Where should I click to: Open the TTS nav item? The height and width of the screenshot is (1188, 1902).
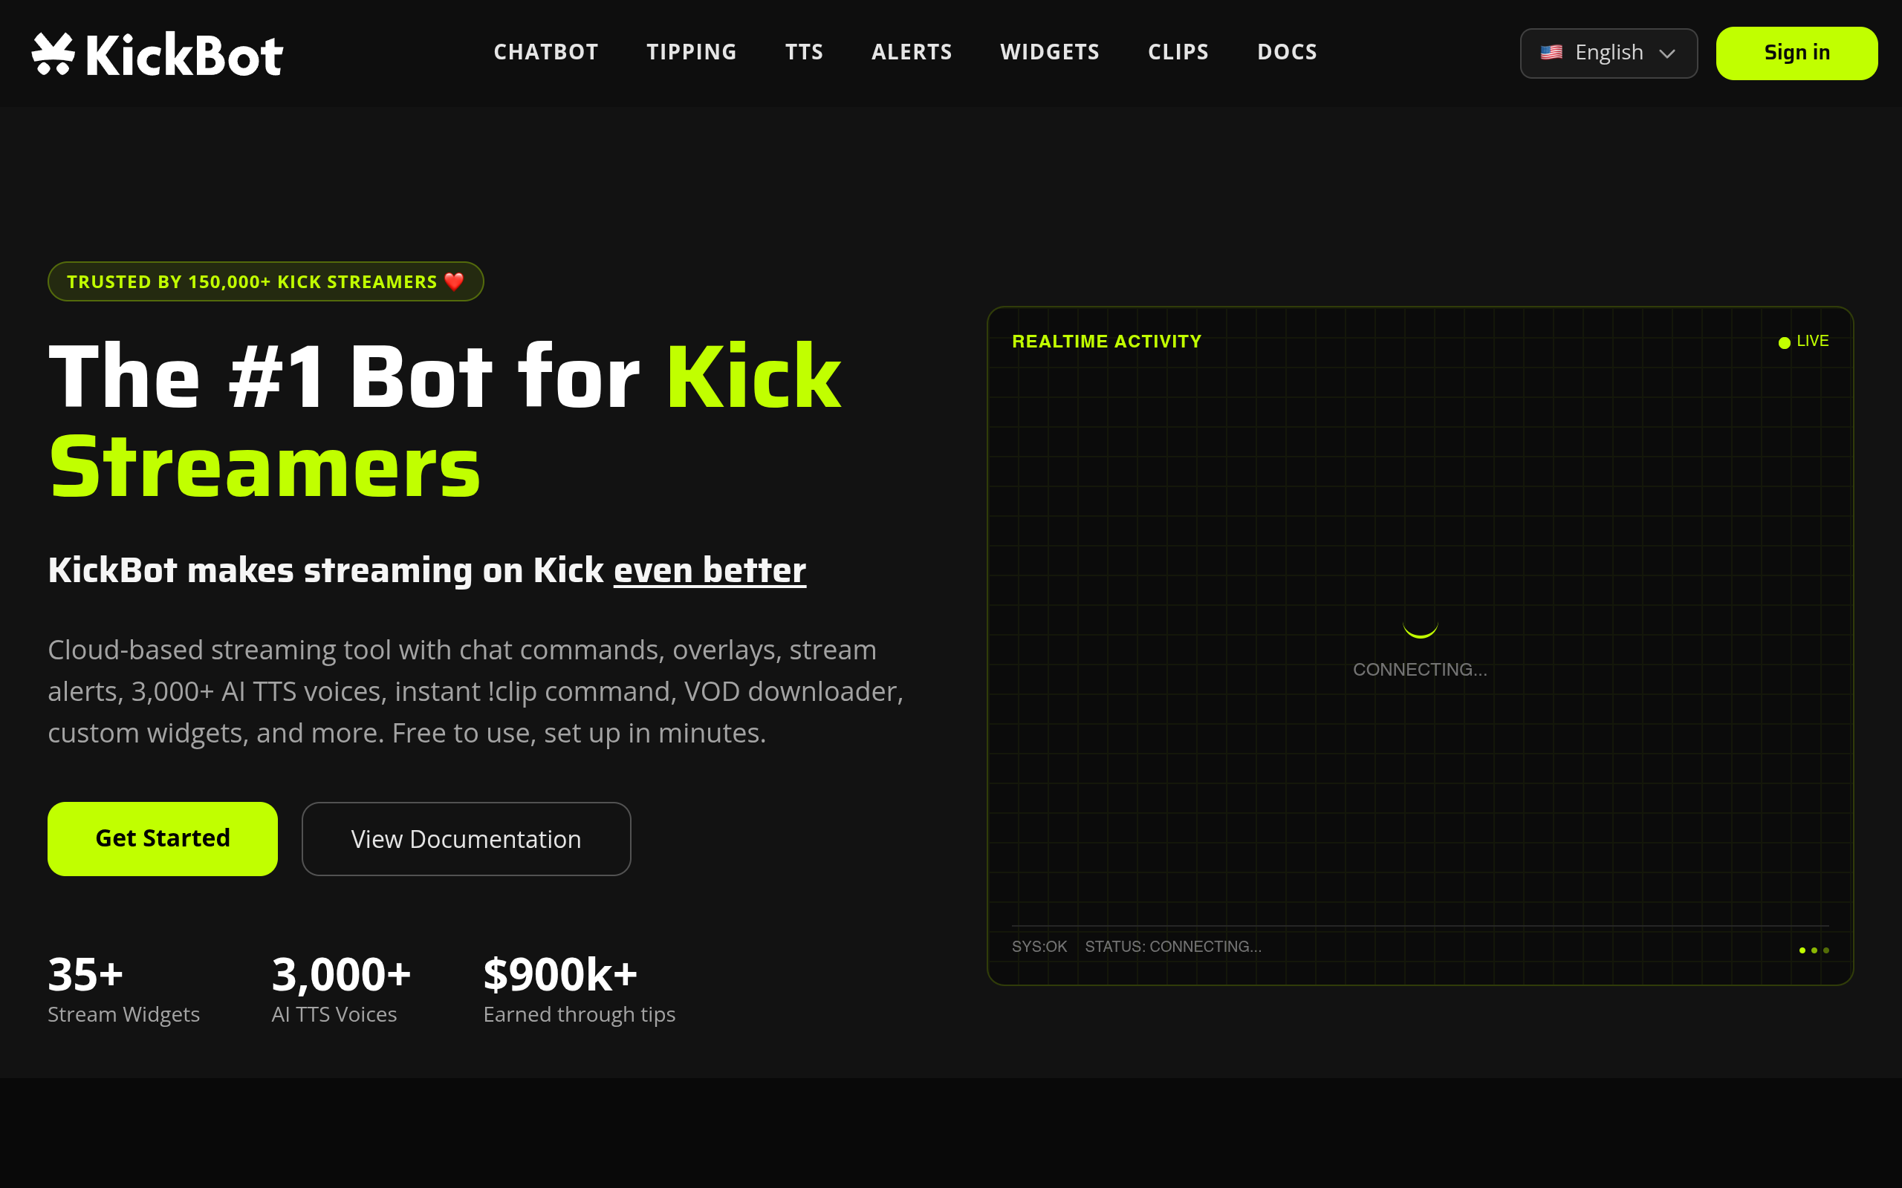(x=804, y=52)
